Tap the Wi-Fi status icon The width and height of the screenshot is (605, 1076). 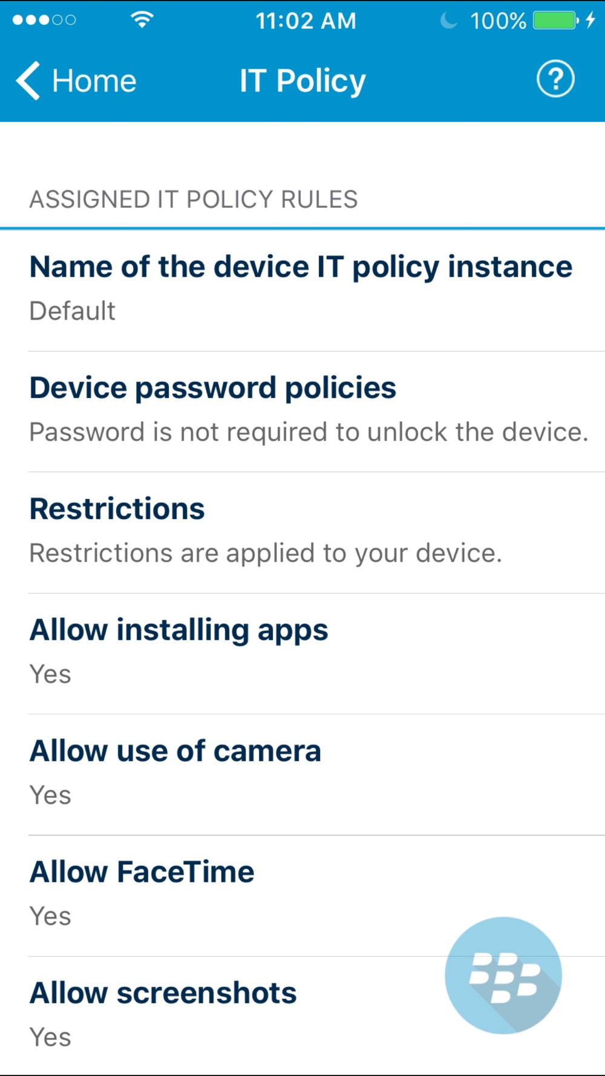(142, 20)
